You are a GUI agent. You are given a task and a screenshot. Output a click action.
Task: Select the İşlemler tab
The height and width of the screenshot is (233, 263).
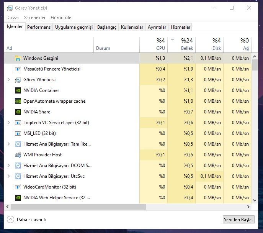15,26
